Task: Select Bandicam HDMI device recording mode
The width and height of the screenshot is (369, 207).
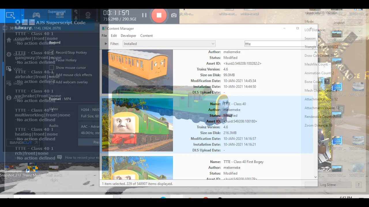Action: pos(60,16)
